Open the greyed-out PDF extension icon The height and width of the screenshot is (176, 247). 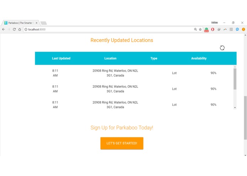tap(231, 29)
